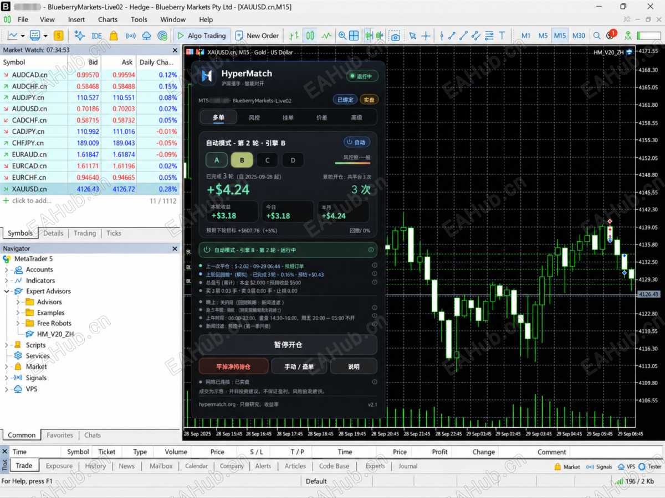665x498 pixels.
Task: Select XAUUSD.cn row in Market Watch
Action: click(x=90, y=189)
